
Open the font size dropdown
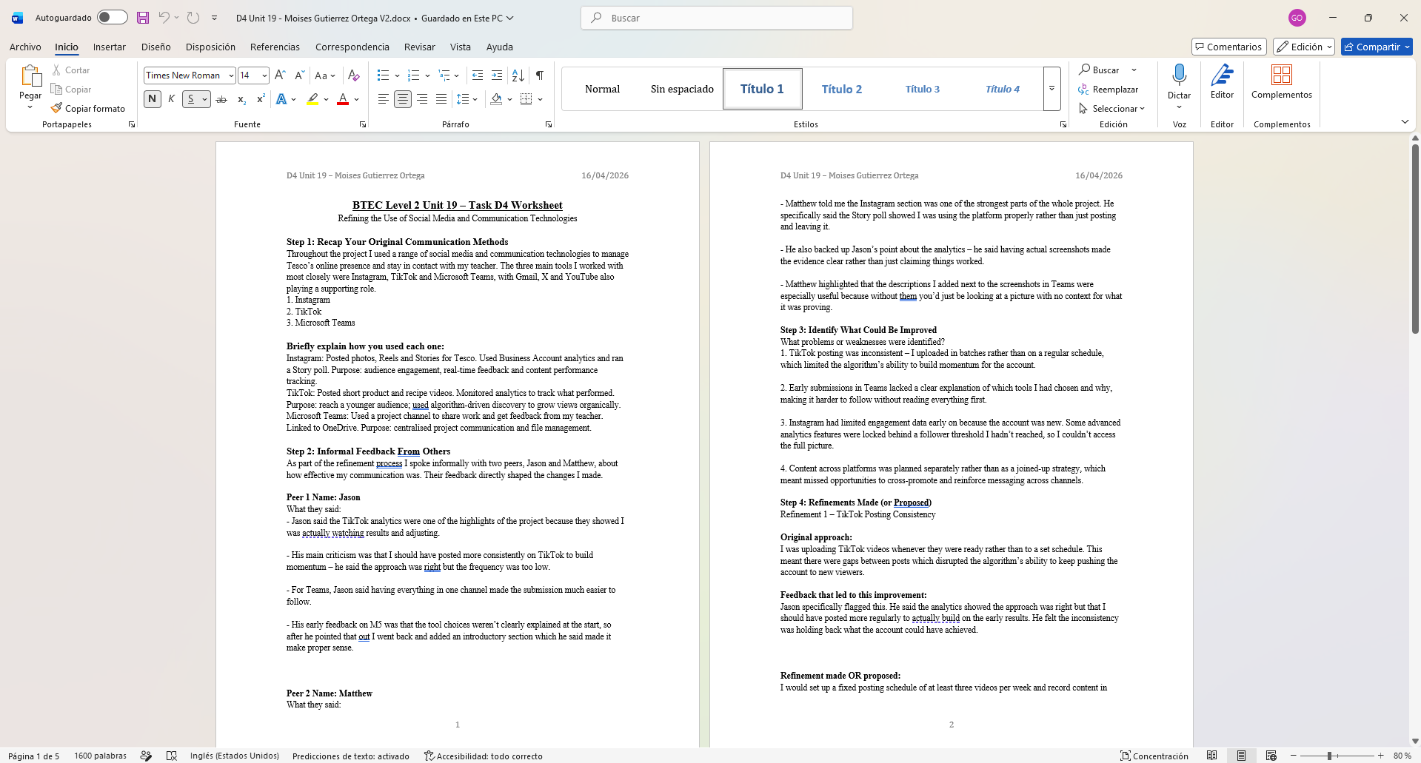264,75
